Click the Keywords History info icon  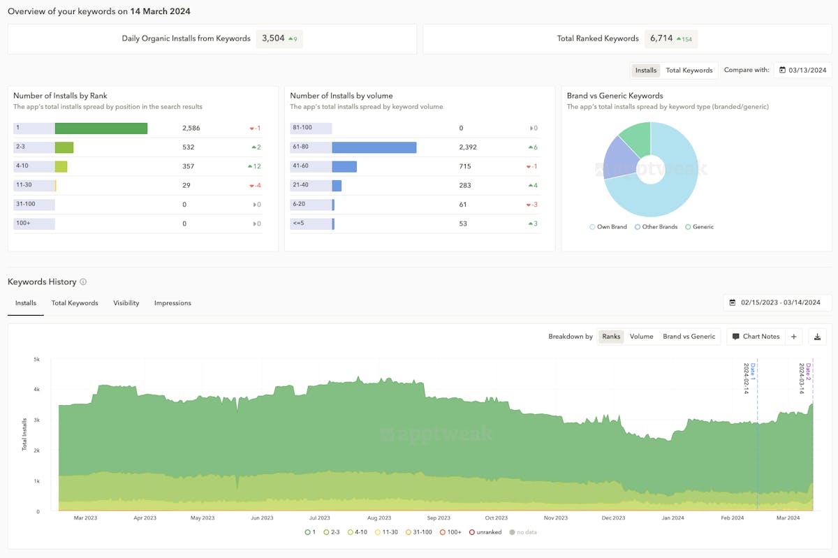coord(83,282)
